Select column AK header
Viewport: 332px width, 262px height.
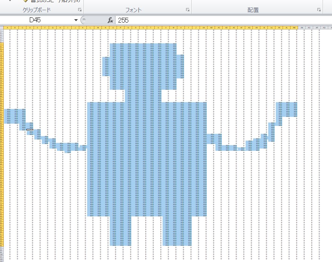point(279,28)
